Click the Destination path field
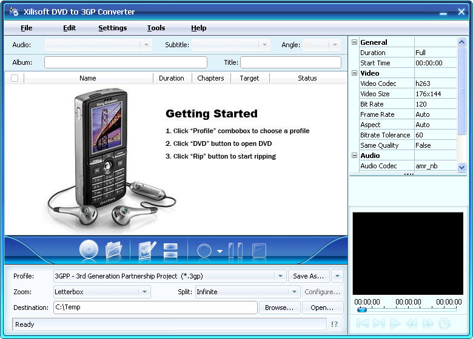 pyautogui.click(x=155, y=308)
